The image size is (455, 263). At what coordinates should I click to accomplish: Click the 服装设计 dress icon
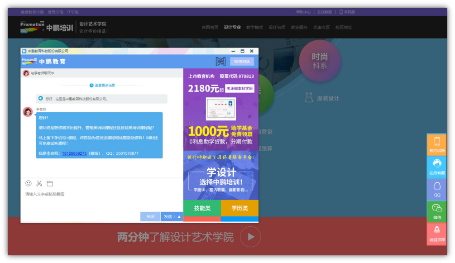coord(309,97)
